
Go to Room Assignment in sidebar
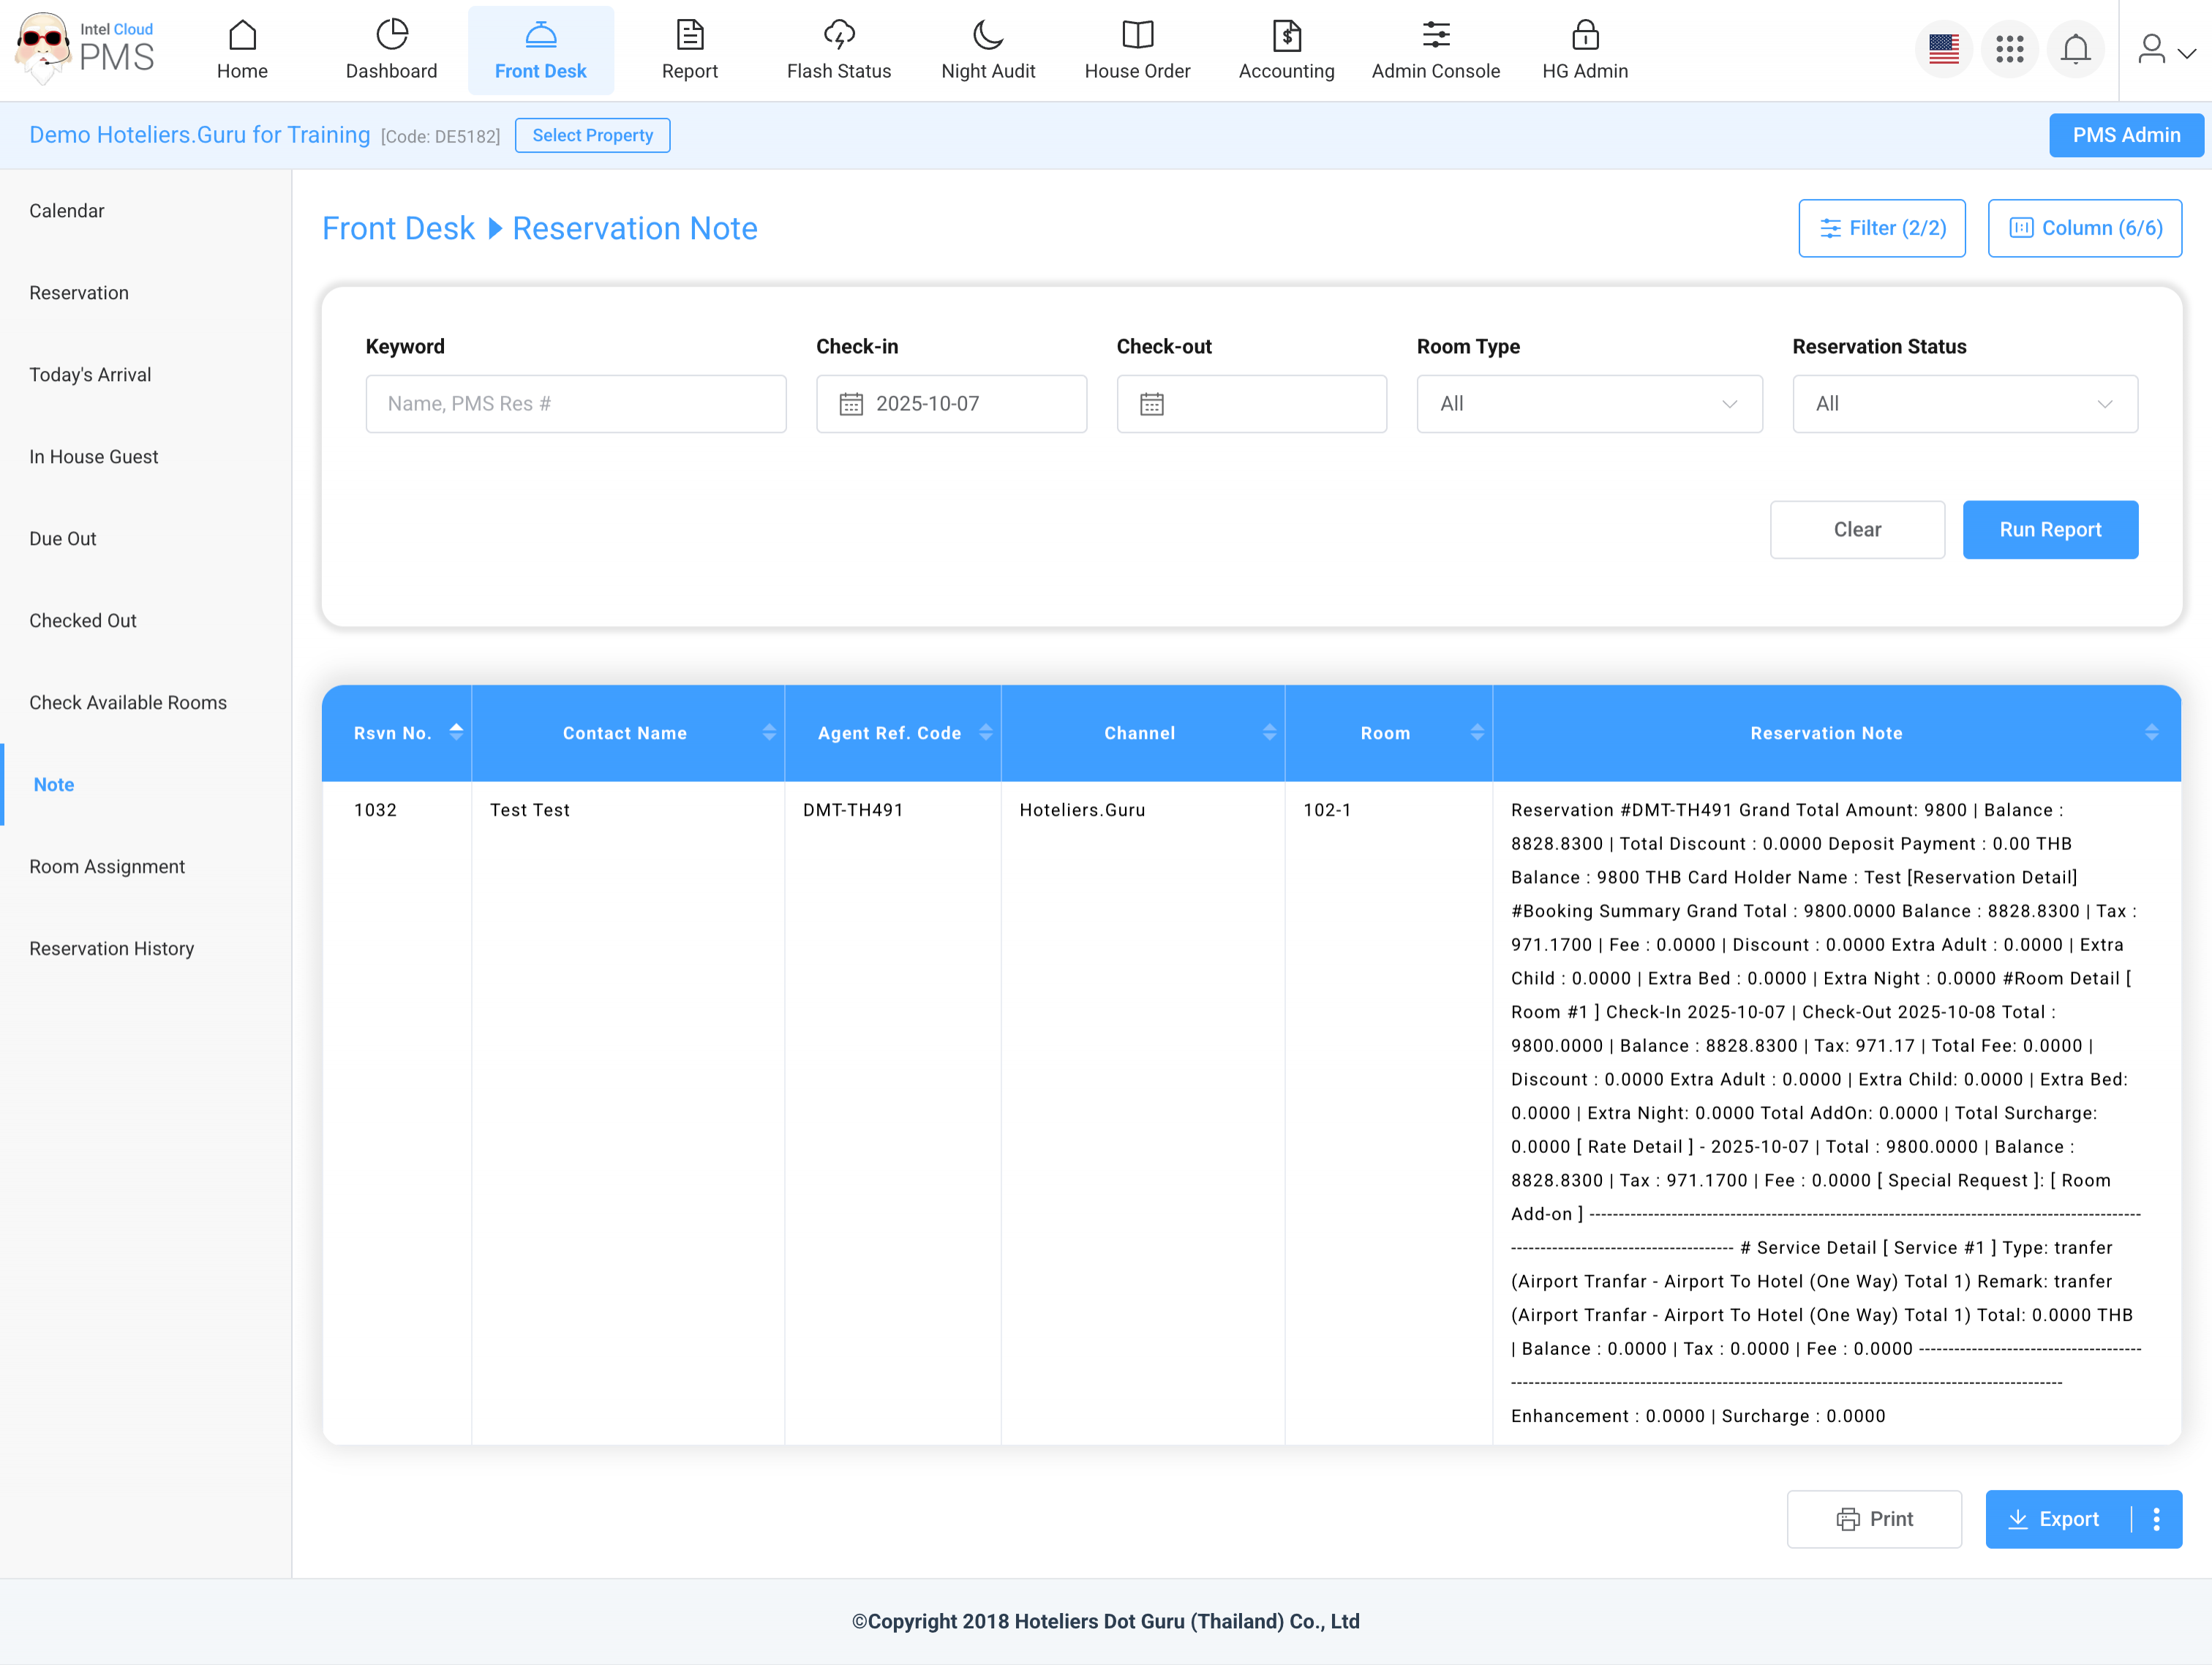[107, 866]
